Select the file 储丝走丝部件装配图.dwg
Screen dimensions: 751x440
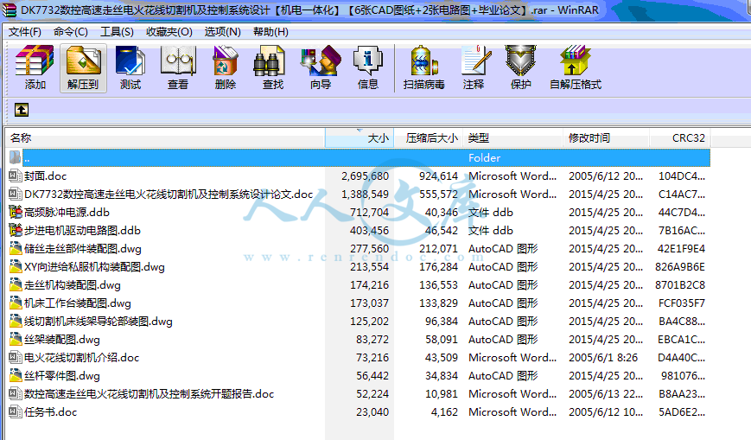point(83,248)
